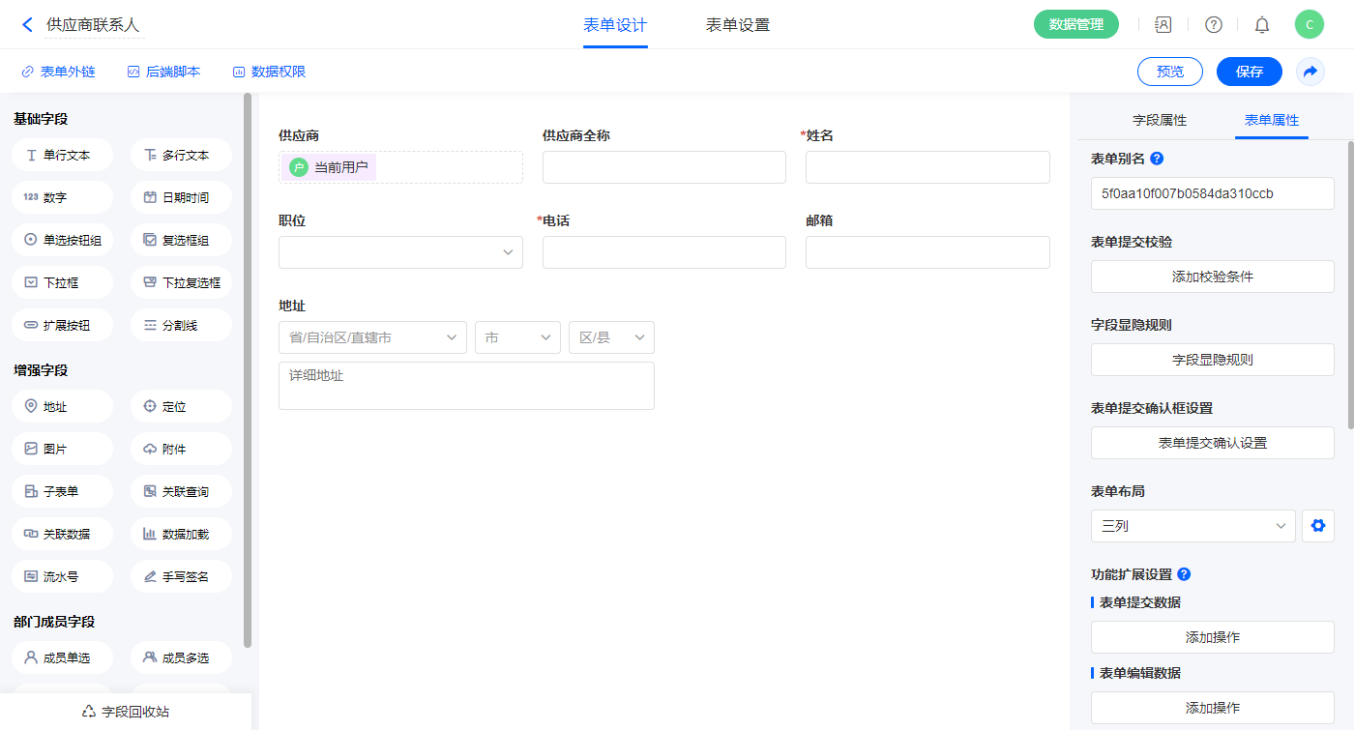Open the notification bell
Viewport: 1354px width, 730px height.
point(1262,25)
